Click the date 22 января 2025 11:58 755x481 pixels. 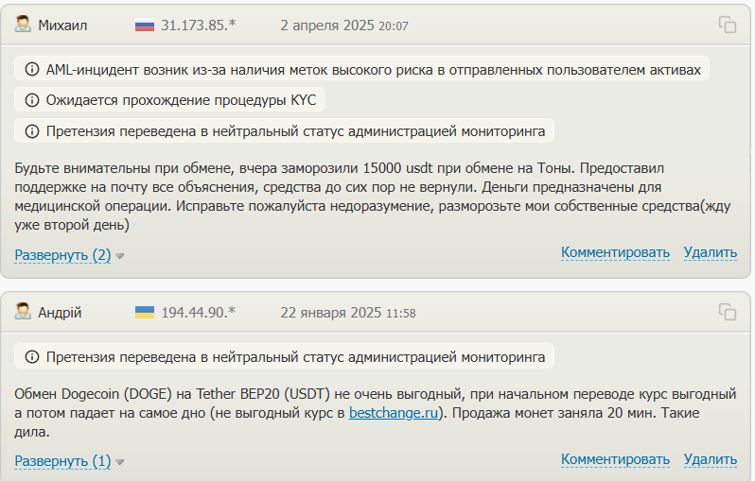348,313
